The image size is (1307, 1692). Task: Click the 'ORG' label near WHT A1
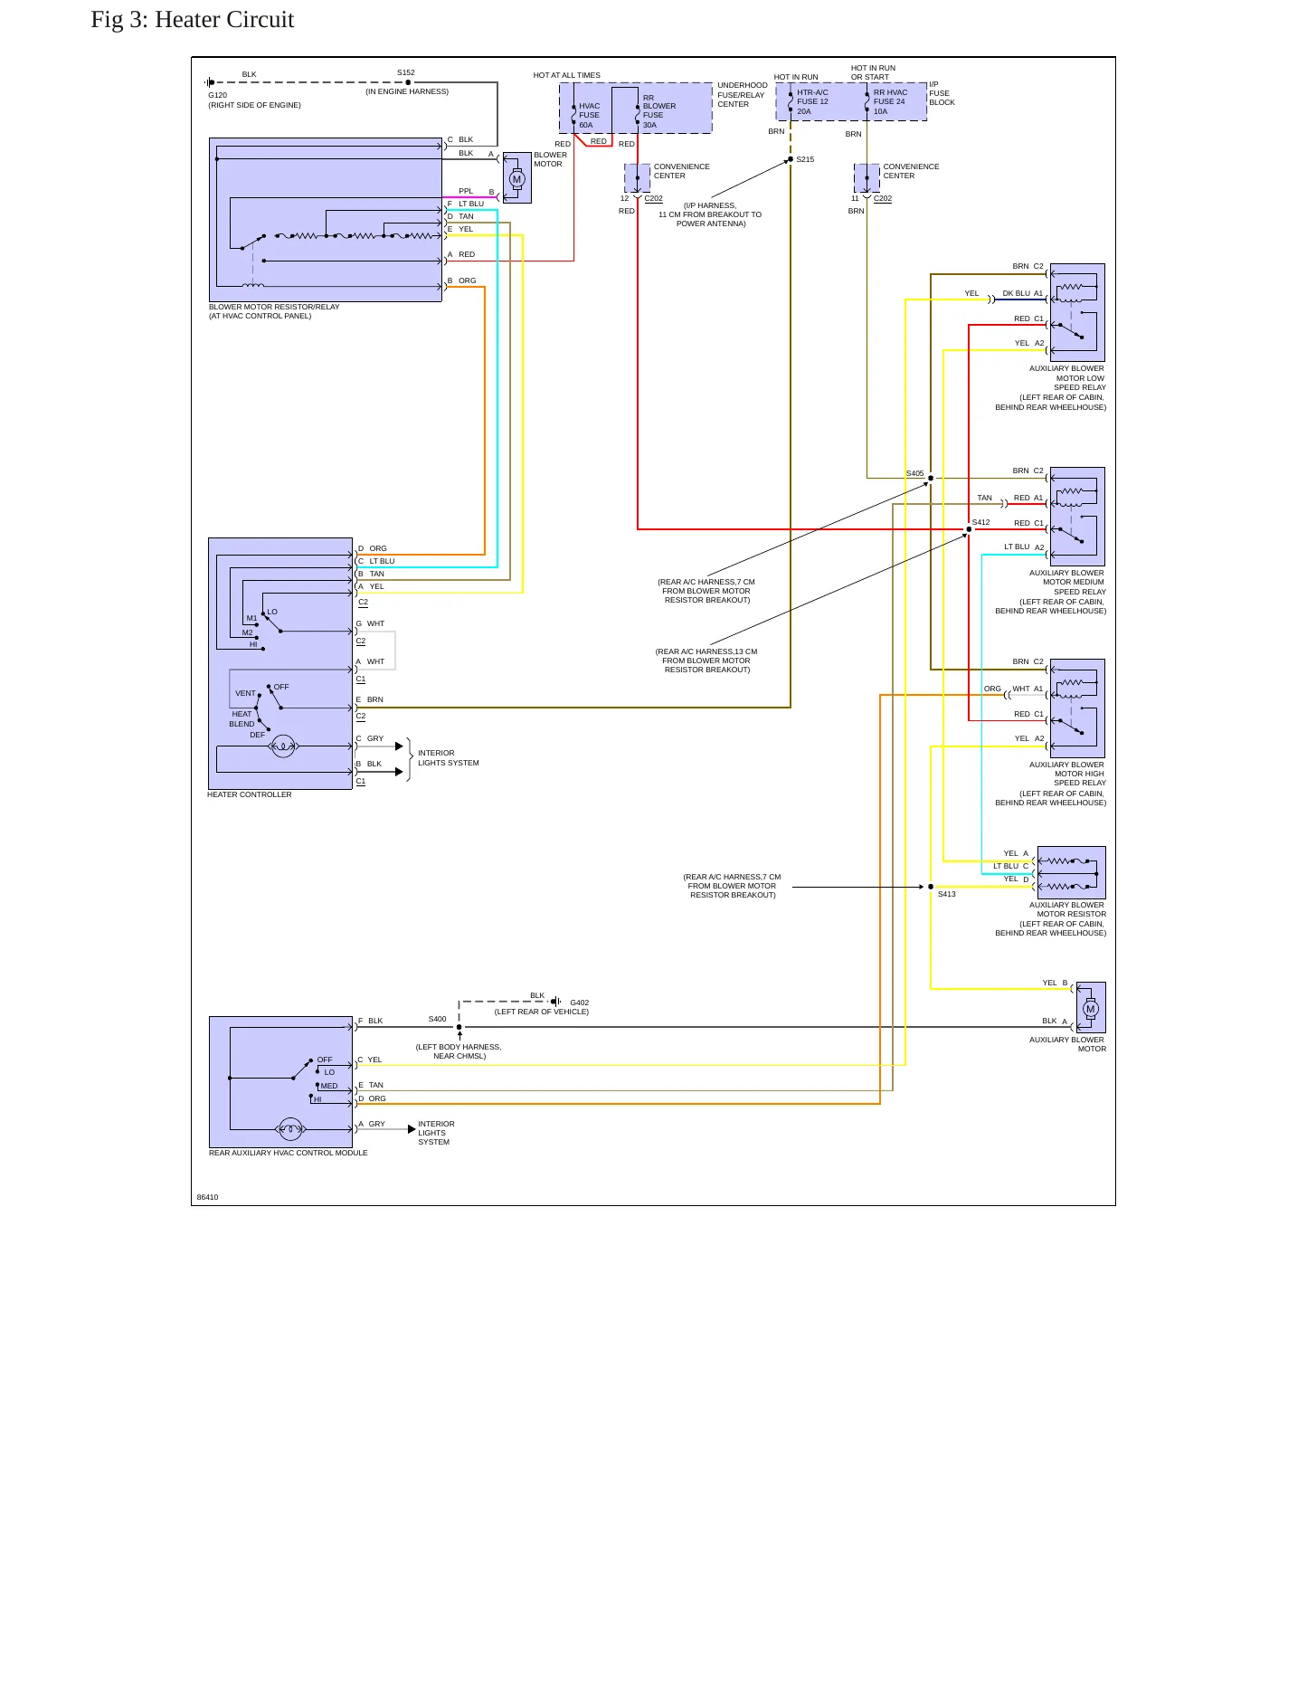(x=993, y=689)
